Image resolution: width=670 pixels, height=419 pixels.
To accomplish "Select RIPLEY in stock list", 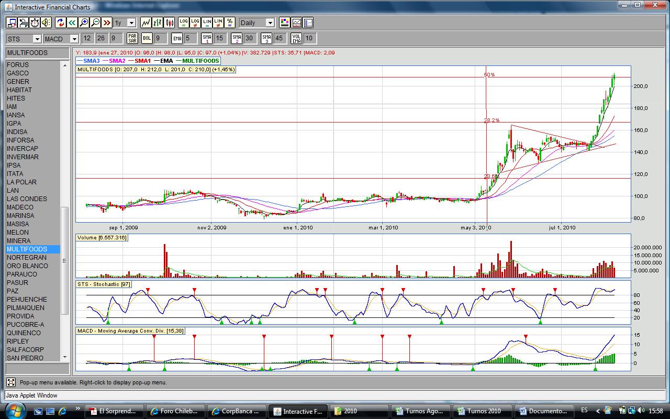I will pyautogui.click(x=18, y=341).
